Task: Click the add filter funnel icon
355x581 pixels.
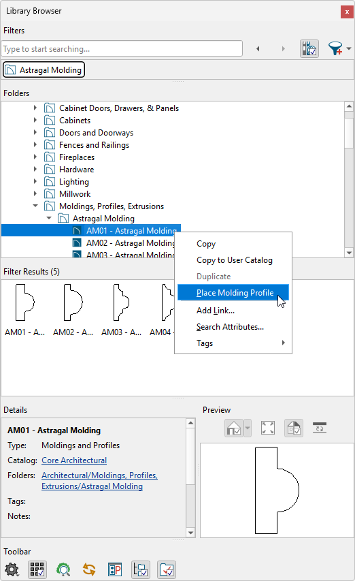Action: (x=335, y=48)
